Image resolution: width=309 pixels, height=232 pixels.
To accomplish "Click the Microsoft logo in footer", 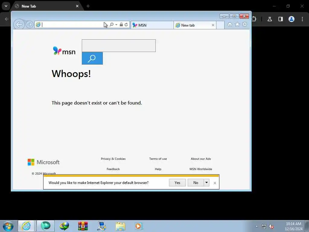I will [43, 162].
